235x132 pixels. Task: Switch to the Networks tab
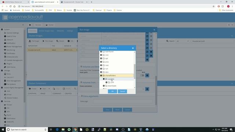click(60, 31)
